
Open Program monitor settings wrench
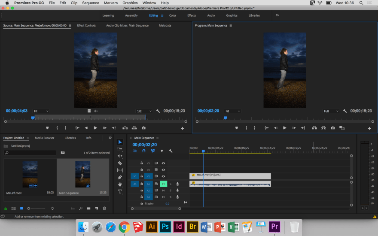point(345,111)
